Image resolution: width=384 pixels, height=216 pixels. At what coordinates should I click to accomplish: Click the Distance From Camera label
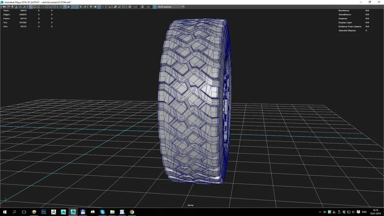(x=350, y=27)
